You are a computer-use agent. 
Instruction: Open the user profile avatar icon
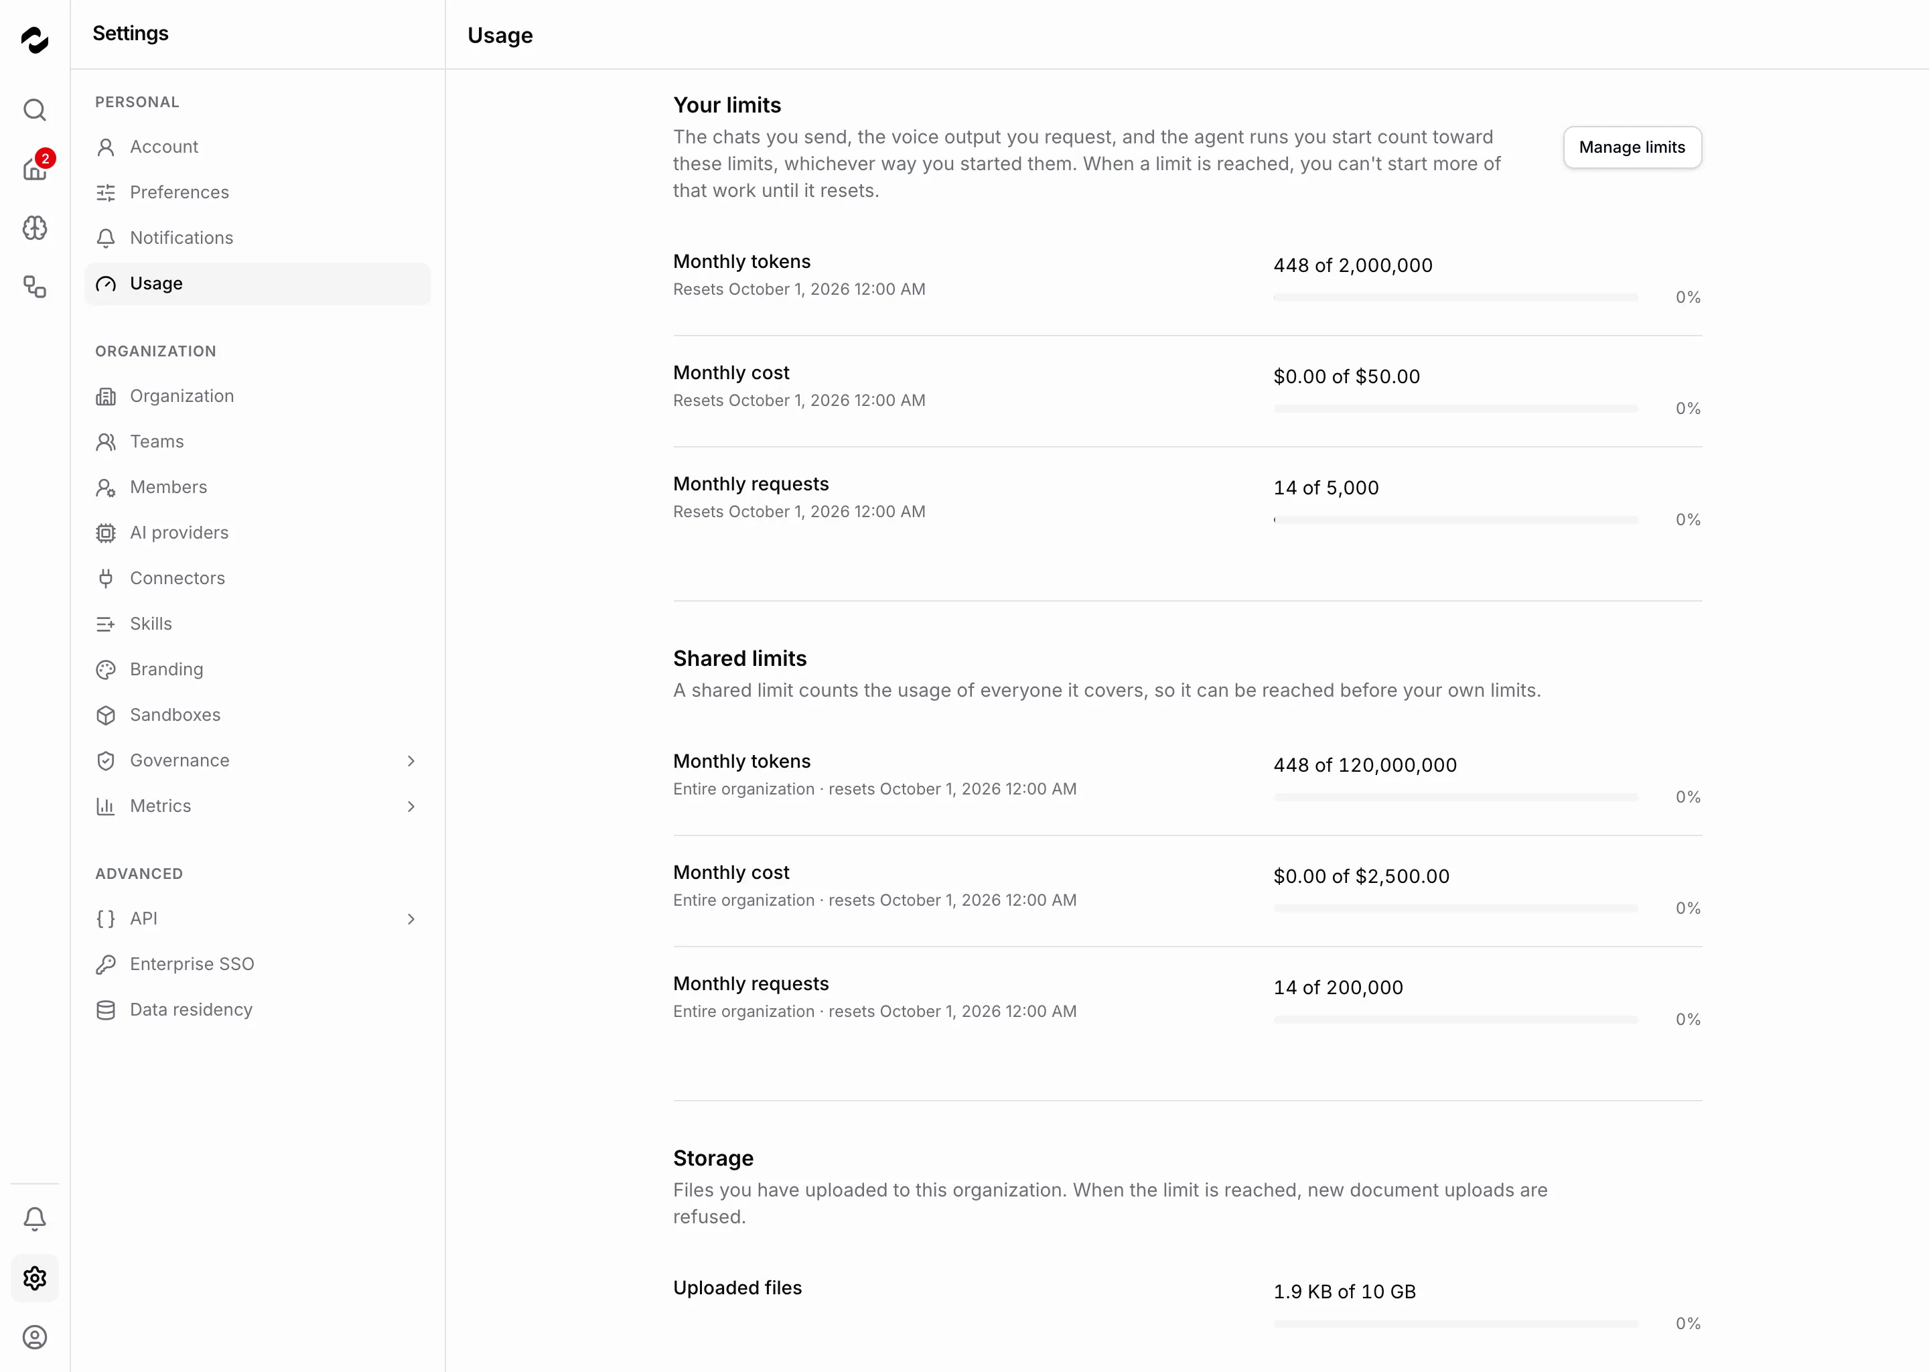pyautogui.click(x=35, y=1337)
